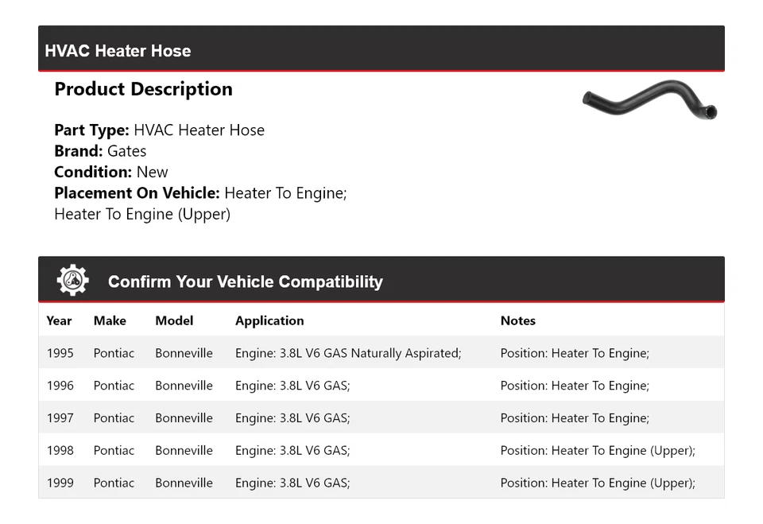Click the Pontiac make cell in the 1998 row
Screen dimensions: 763x524
(114, 450)
